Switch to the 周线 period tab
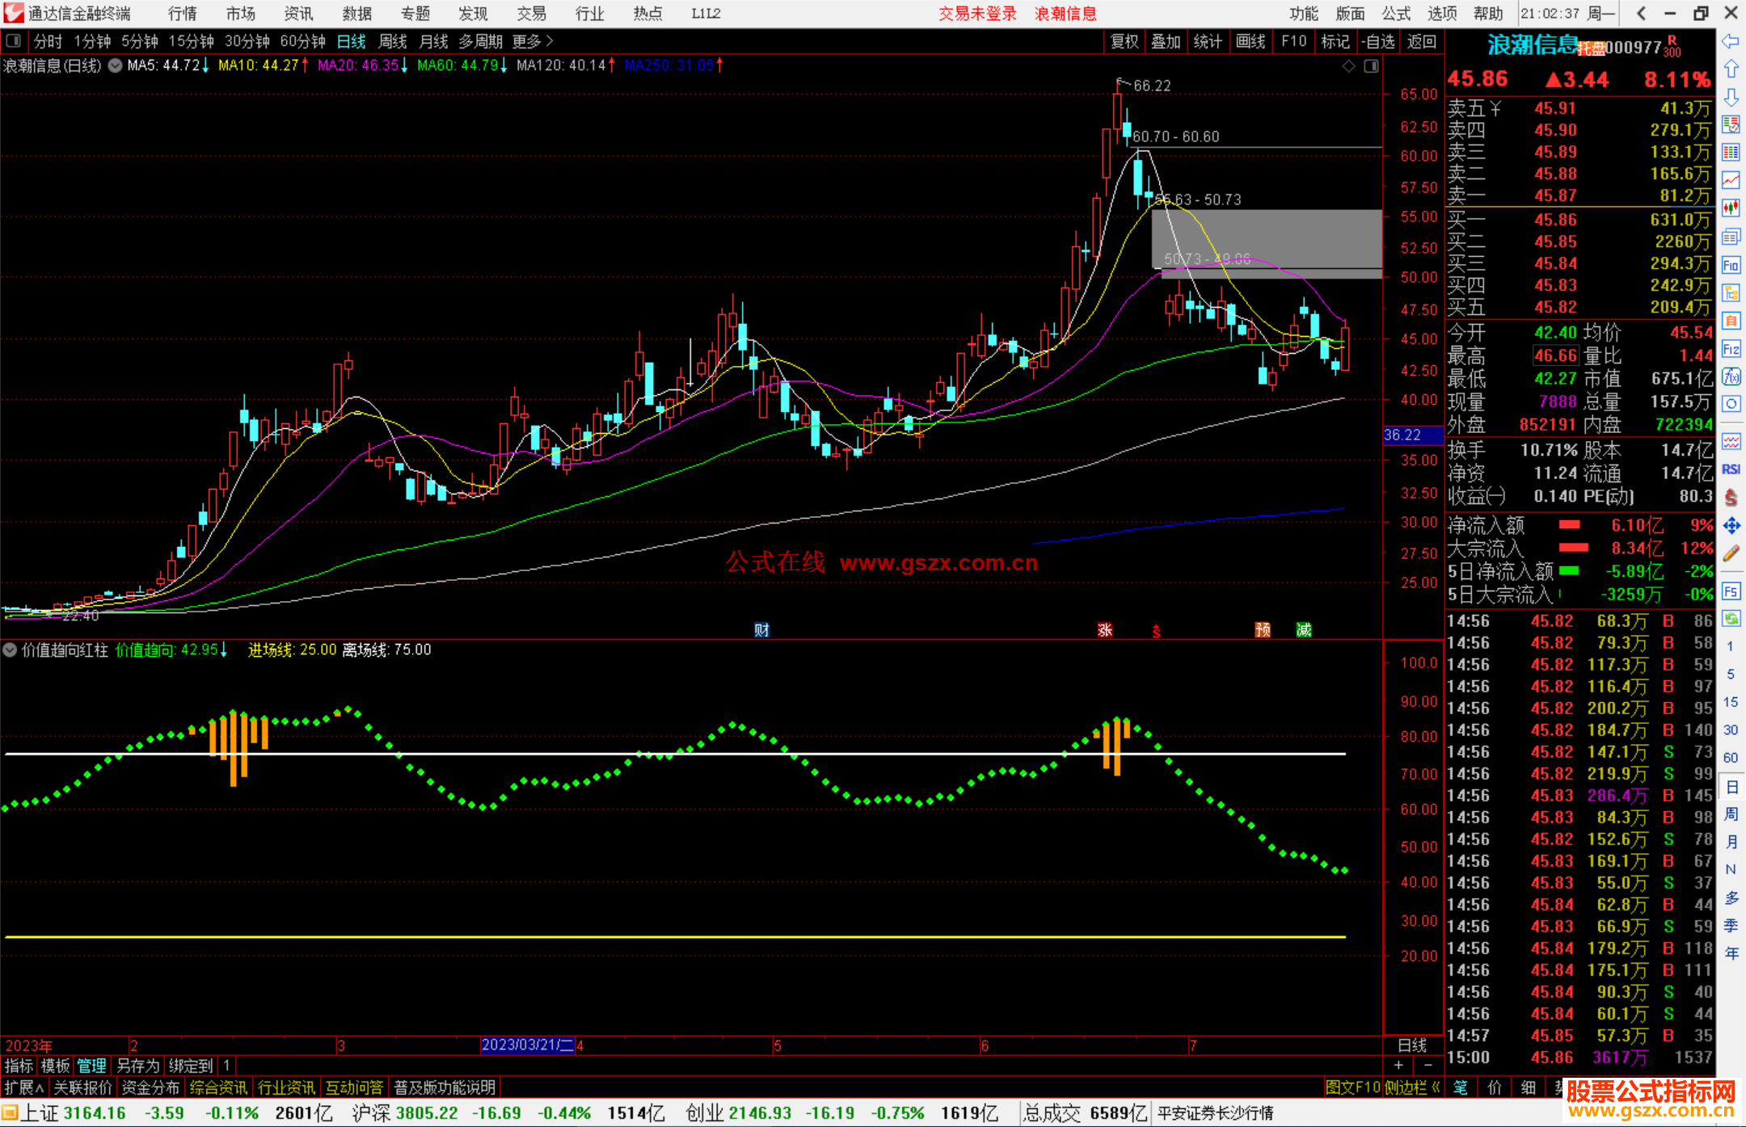Screen dimensions: 1746x1127 pyautogui.click(x=392, y=41)
